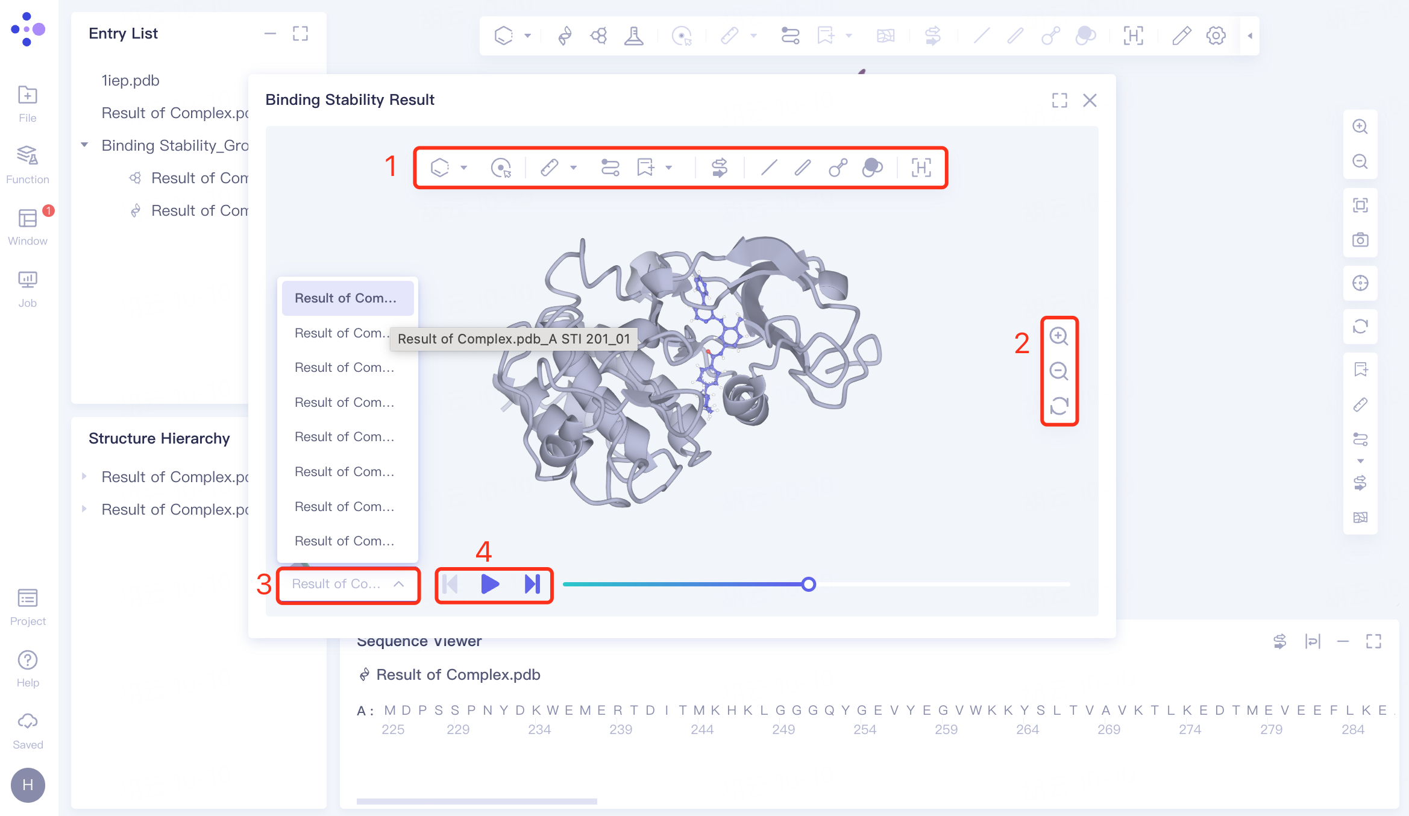Open the Function menu in the left sidebar

point(27,163)
